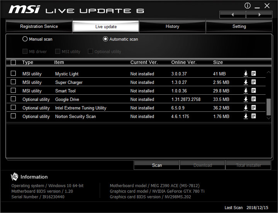Click the list scrollbar up arrow
The width and height of the screenshot is (278, 213).
pyautogui.click(x=269, y=72)
